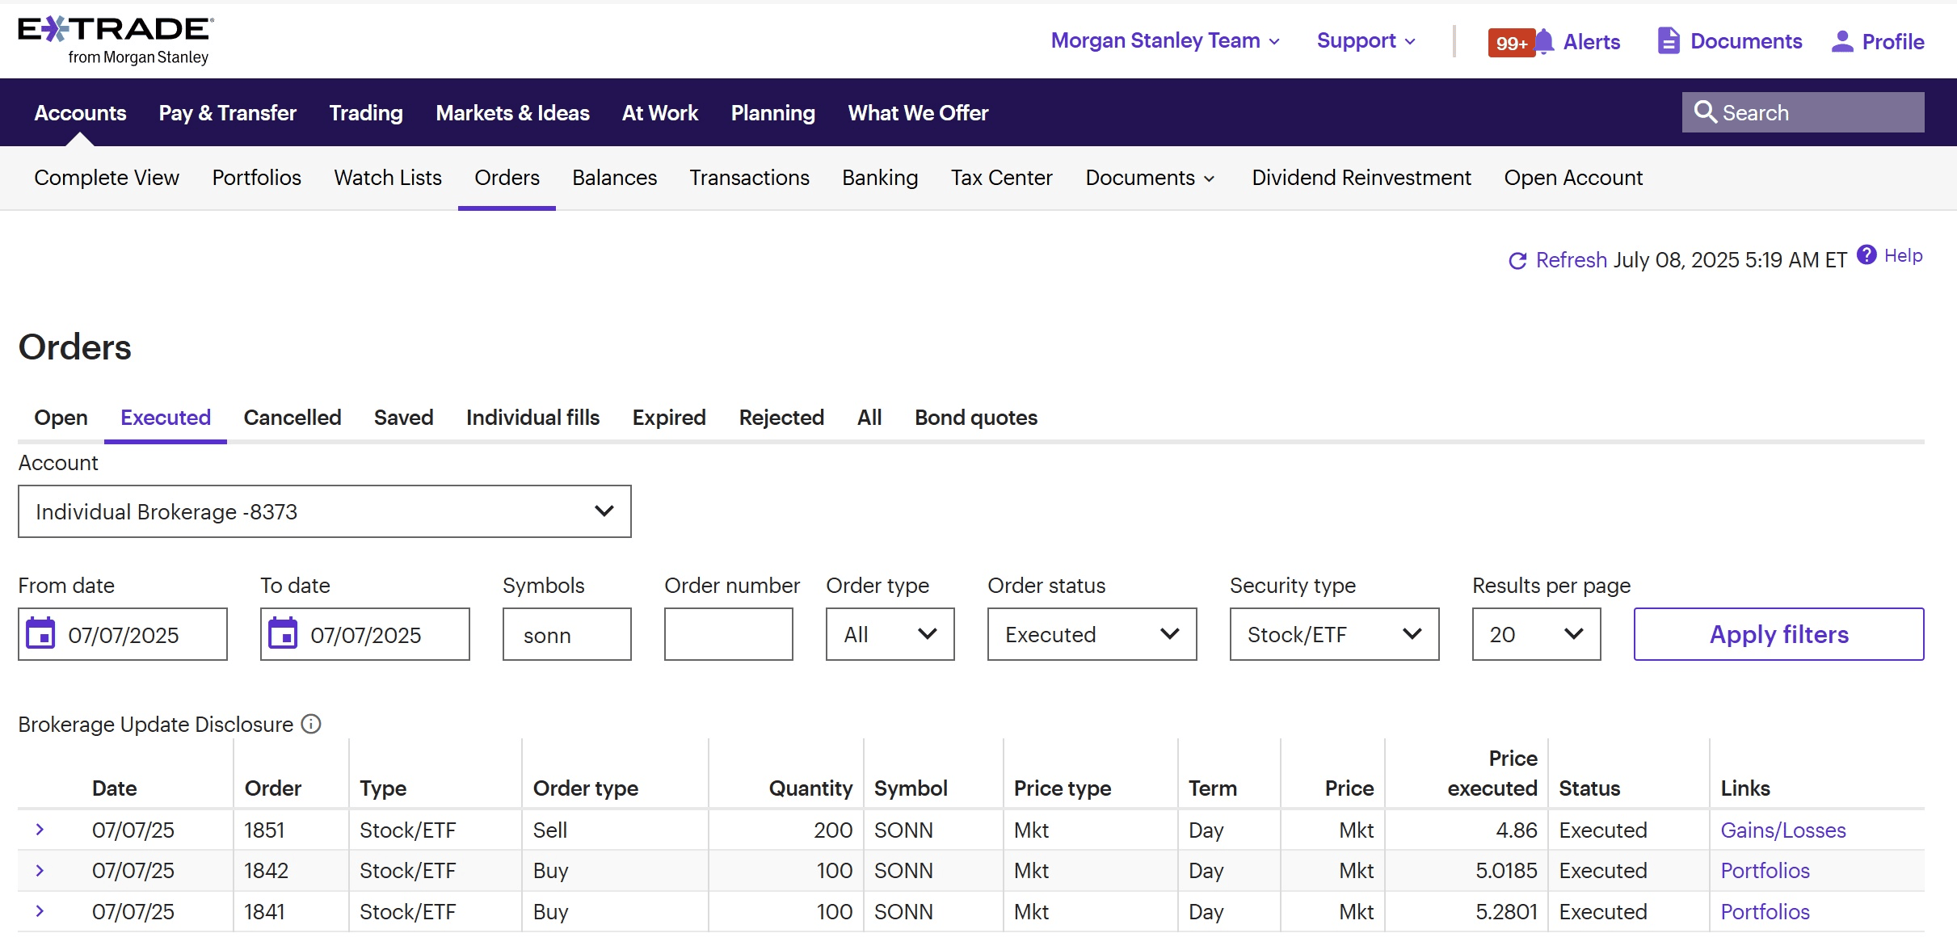Click the Profile person icon

(1842, 41)
